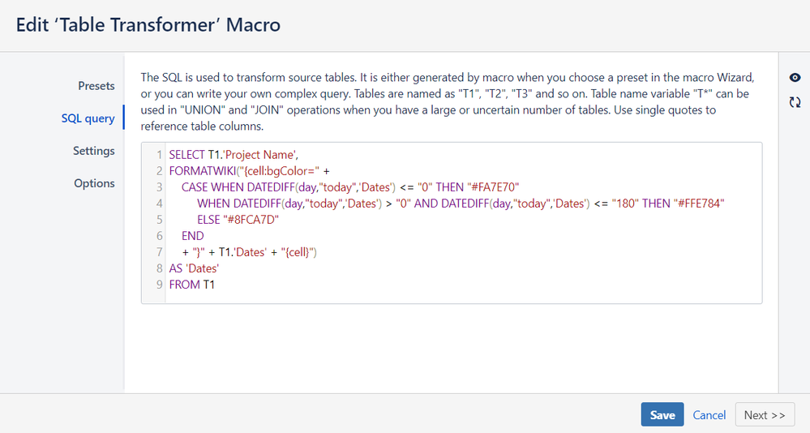The image size is (810, 433).
Task: Click line number 1 in editor gutter
Action: pos(160,154)
